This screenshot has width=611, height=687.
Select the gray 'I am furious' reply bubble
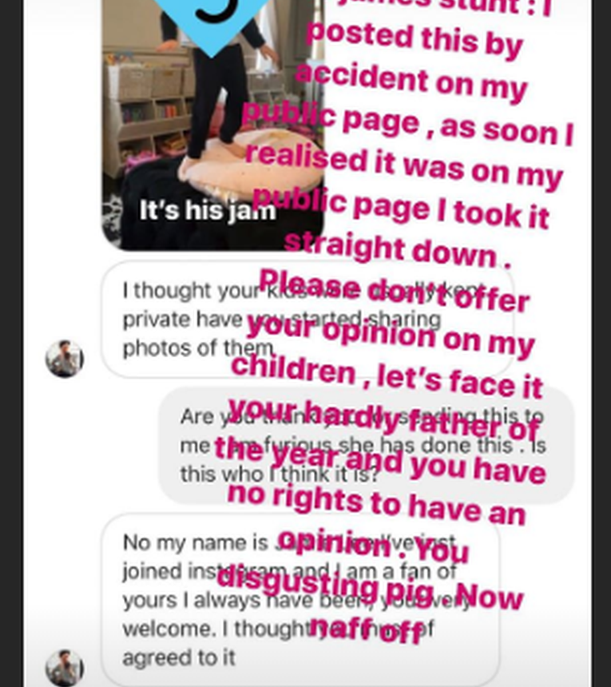pyautogui.click(x=366, y=445)
